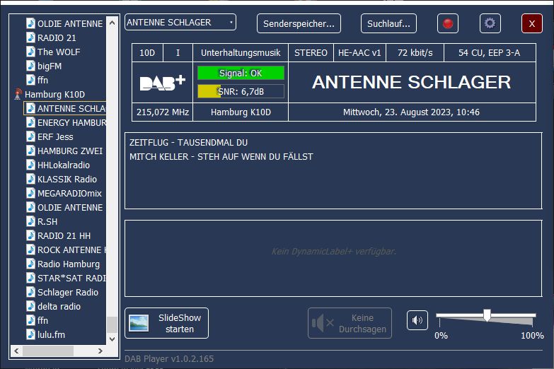Select lulu.fm station
This screenshot has width=554, height=369.
[x=51, y=334]
